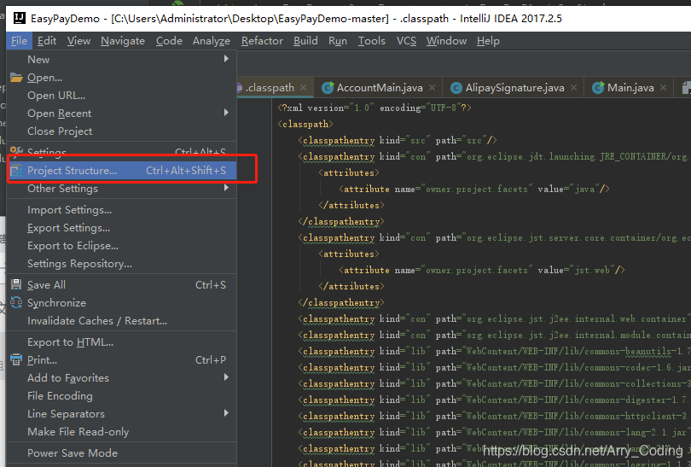Open the Edit menu
This screenshot has height=467, width=691.
[47, 41]
